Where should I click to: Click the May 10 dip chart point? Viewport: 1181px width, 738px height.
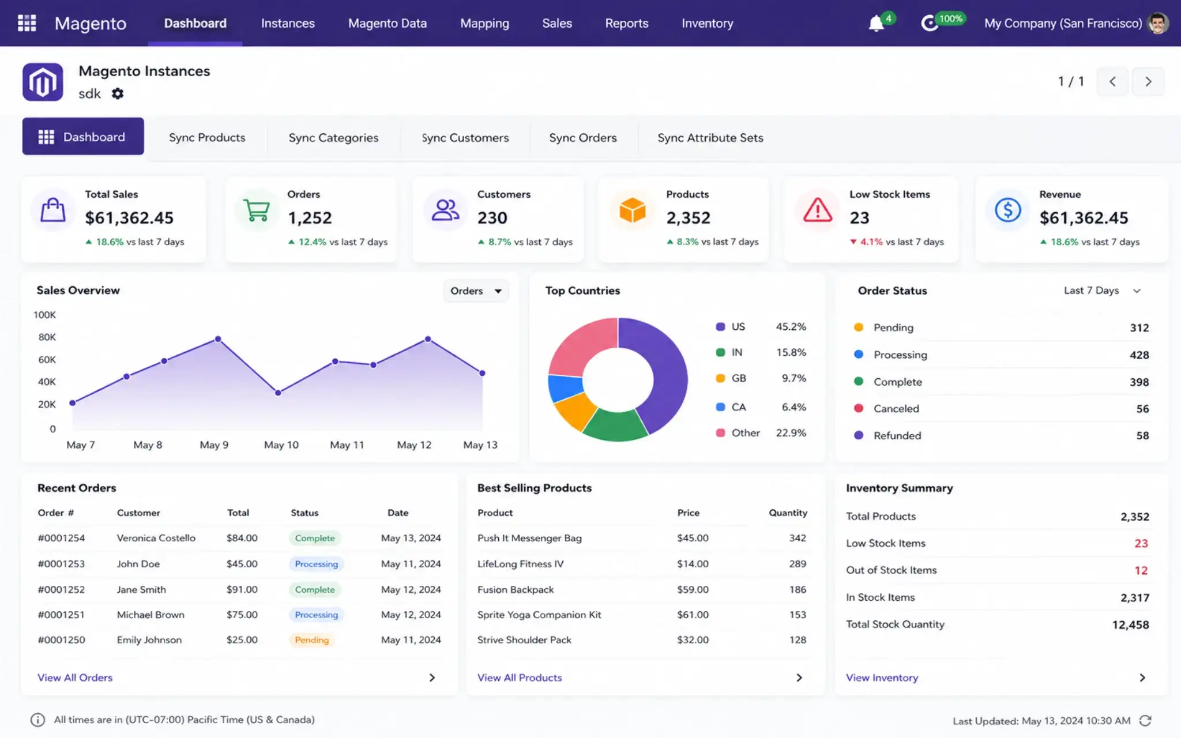click(x=278, y=393)
